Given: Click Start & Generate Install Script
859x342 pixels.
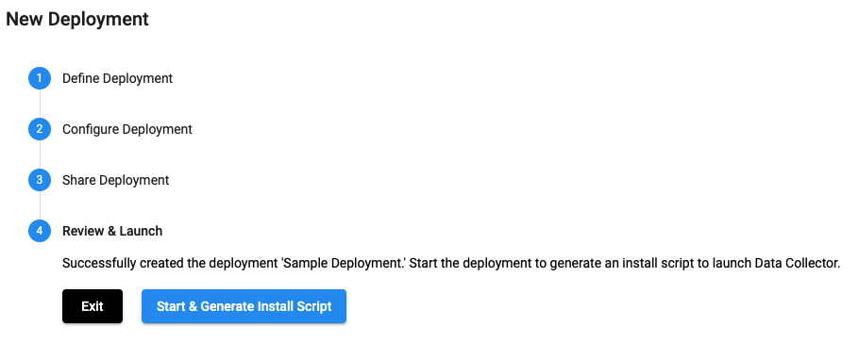Looking at the screenshot, I should tap(244, 306).
